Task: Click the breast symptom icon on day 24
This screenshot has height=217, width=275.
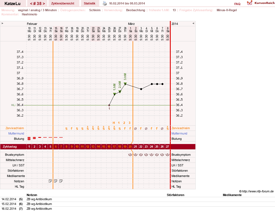Action: click(152, 155)
